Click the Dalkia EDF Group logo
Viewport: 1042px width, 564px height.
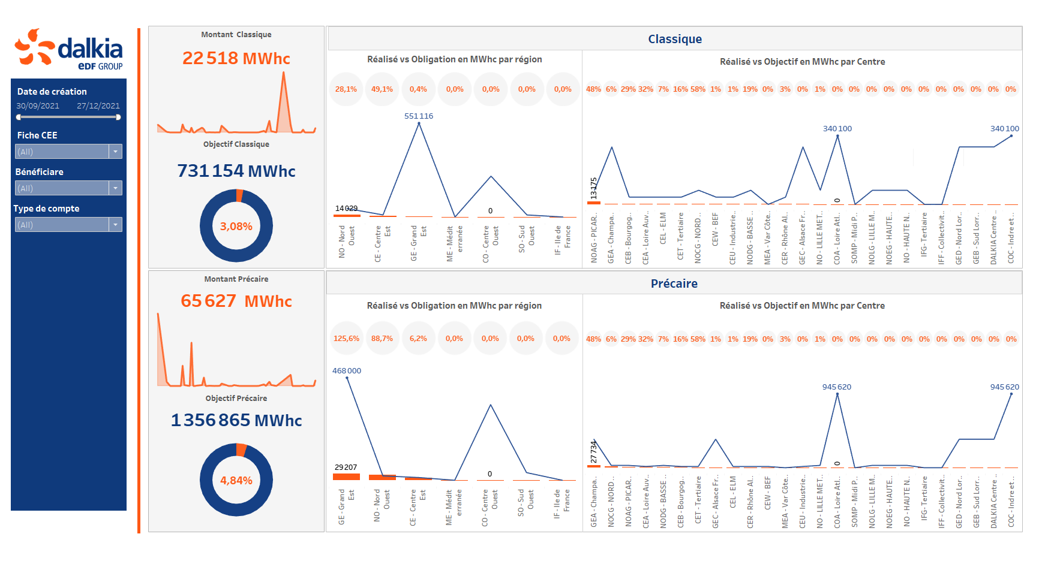[69, 49]
